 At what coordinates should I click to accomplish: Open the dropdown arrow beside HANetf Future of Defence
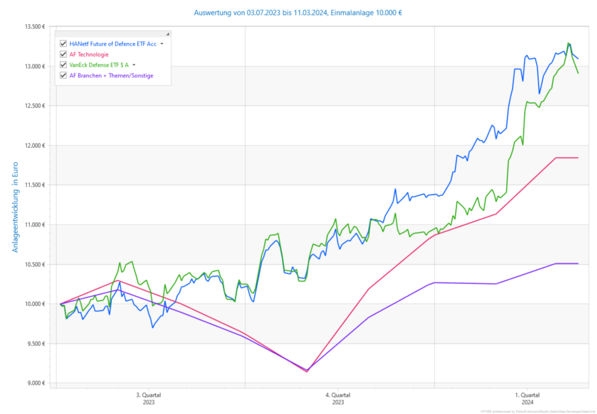(162, 44)
